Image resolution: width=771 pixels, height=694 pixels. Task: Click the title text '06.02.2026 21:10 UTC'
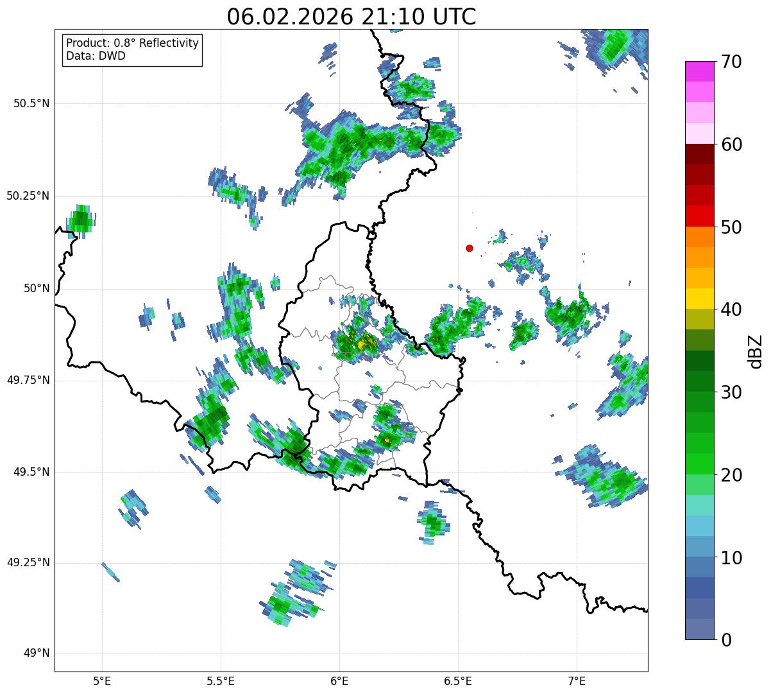point(352,17)
